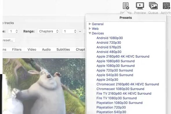Screen dimensions: 171x114
Task: Select the Android 576p25 preset
Action: [x=109, y=47]
